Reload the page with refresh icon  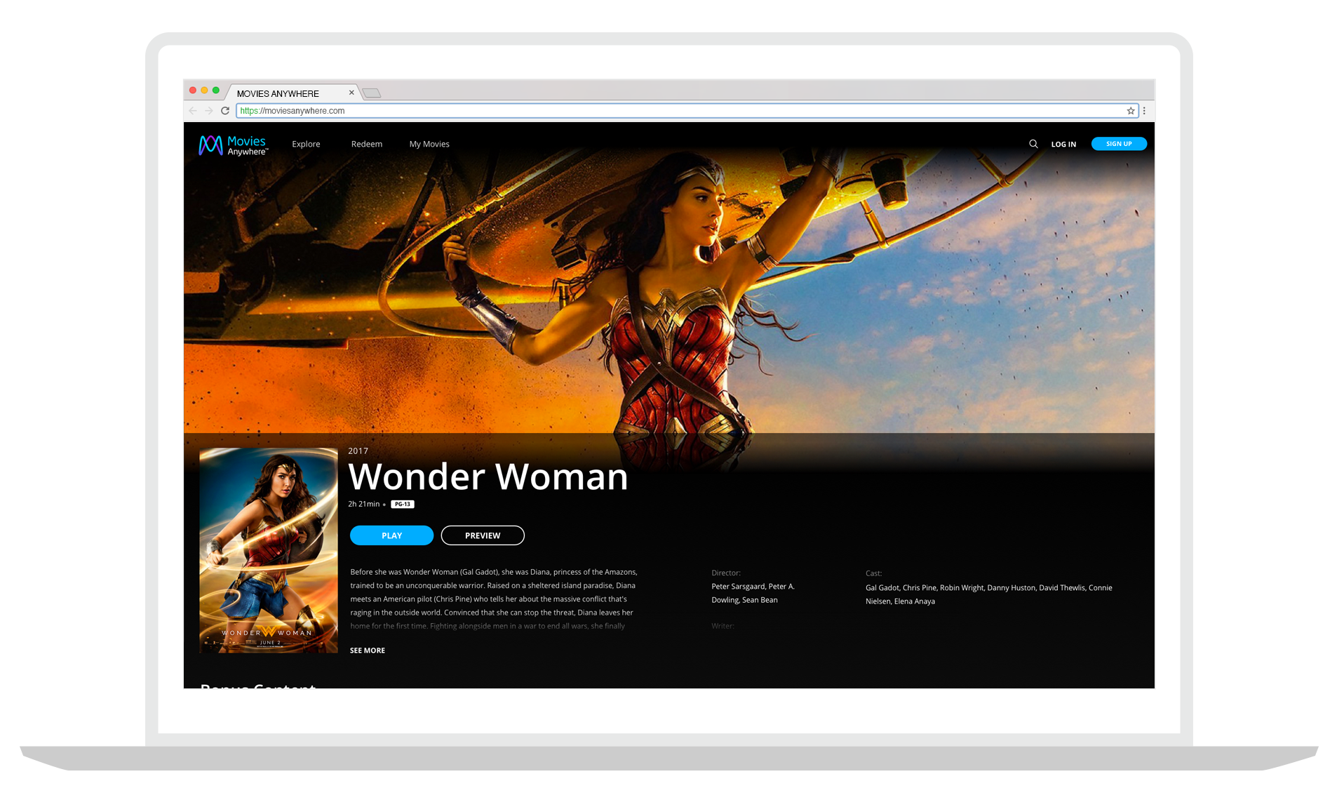(x=225, y=111)
